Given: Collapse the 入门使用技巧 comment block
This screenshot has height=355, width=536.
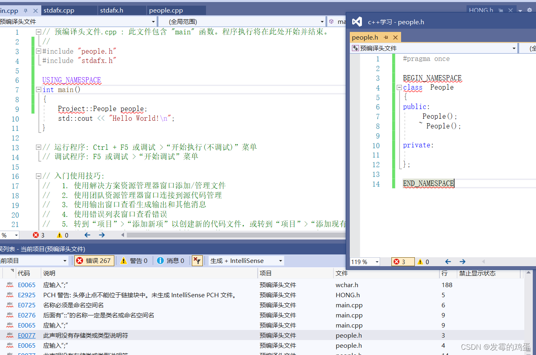Looking at the screenshot, I should (x=38, y=176).
